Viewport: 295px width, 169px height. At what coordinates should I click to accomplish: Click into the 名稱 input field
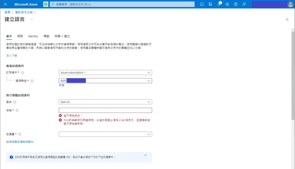click(105, 110)
